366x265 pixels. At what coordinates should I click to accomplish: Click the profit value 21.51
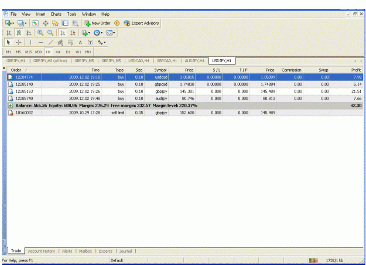point(356,91)
